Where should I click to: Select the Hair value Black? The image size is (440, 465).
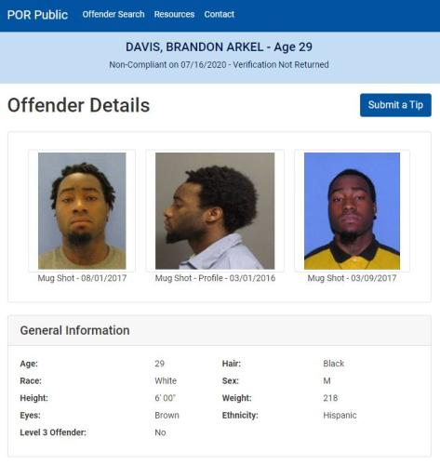334,364
